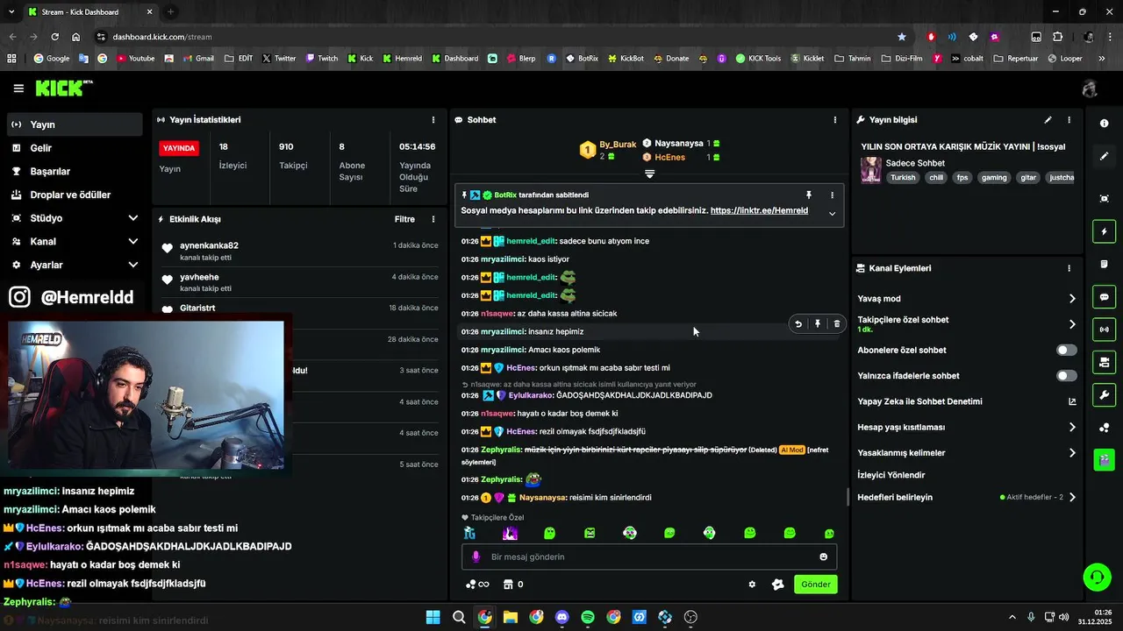This screenshot has height=631, width=1123.
Task: Open chat settings gear beside Gönder
Action: point(752,585)
